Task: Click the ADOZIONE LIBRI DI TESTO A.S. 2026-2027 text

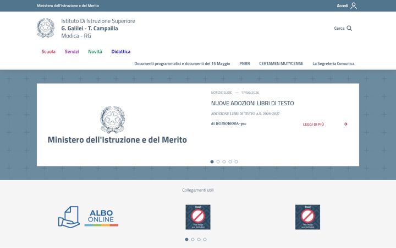Action: (245, 114)
